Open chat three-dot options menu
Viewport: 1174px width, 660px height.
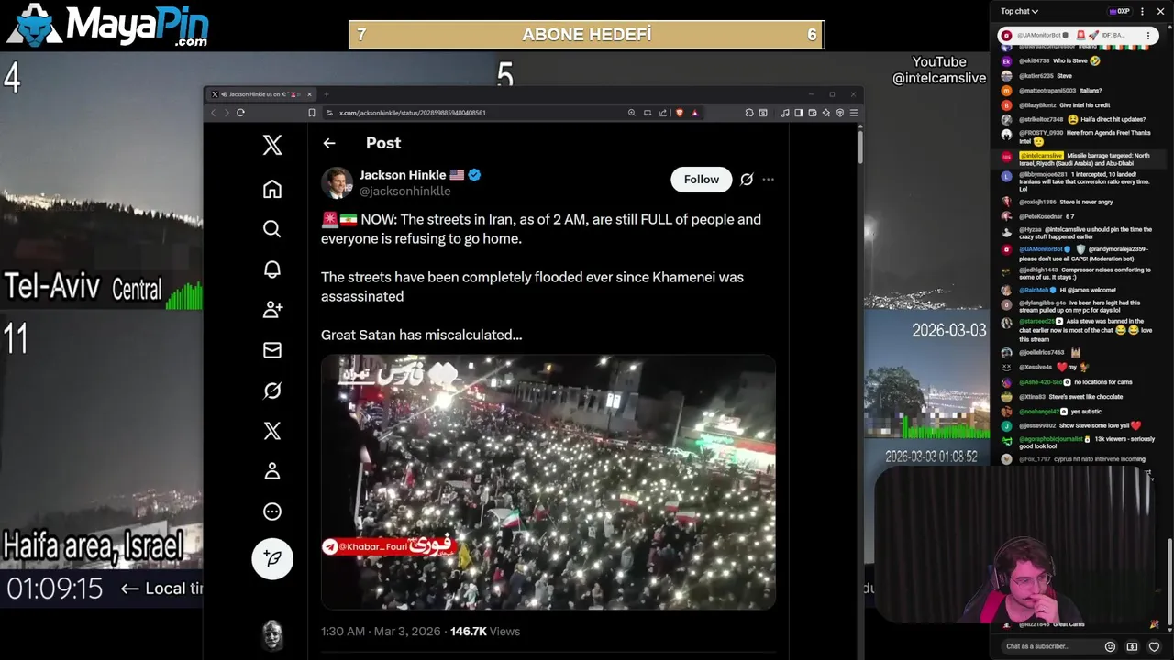(x=1142, y=11)
